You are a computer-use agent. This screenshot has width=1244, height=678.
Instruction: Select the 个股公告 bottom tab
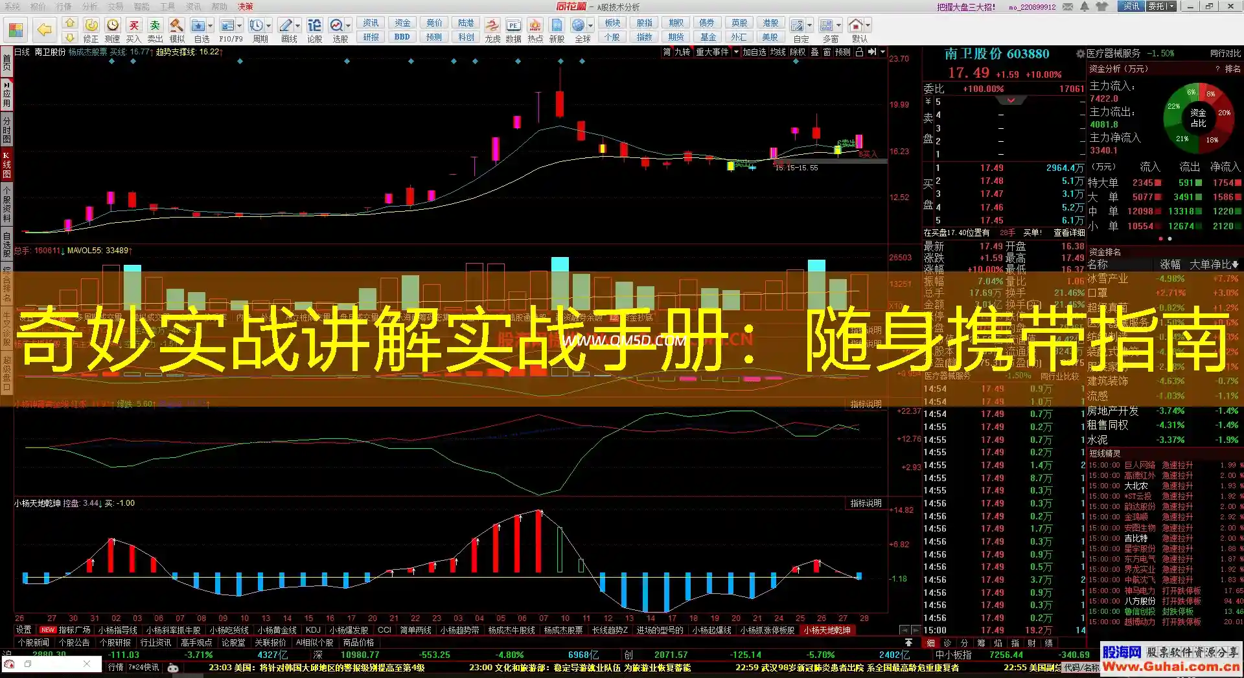click(x=74, y=643)
